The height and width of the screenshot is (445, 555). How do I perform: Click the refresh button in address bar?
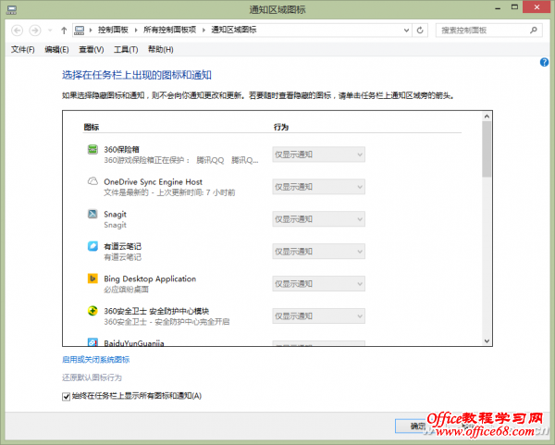pos(420,31)
